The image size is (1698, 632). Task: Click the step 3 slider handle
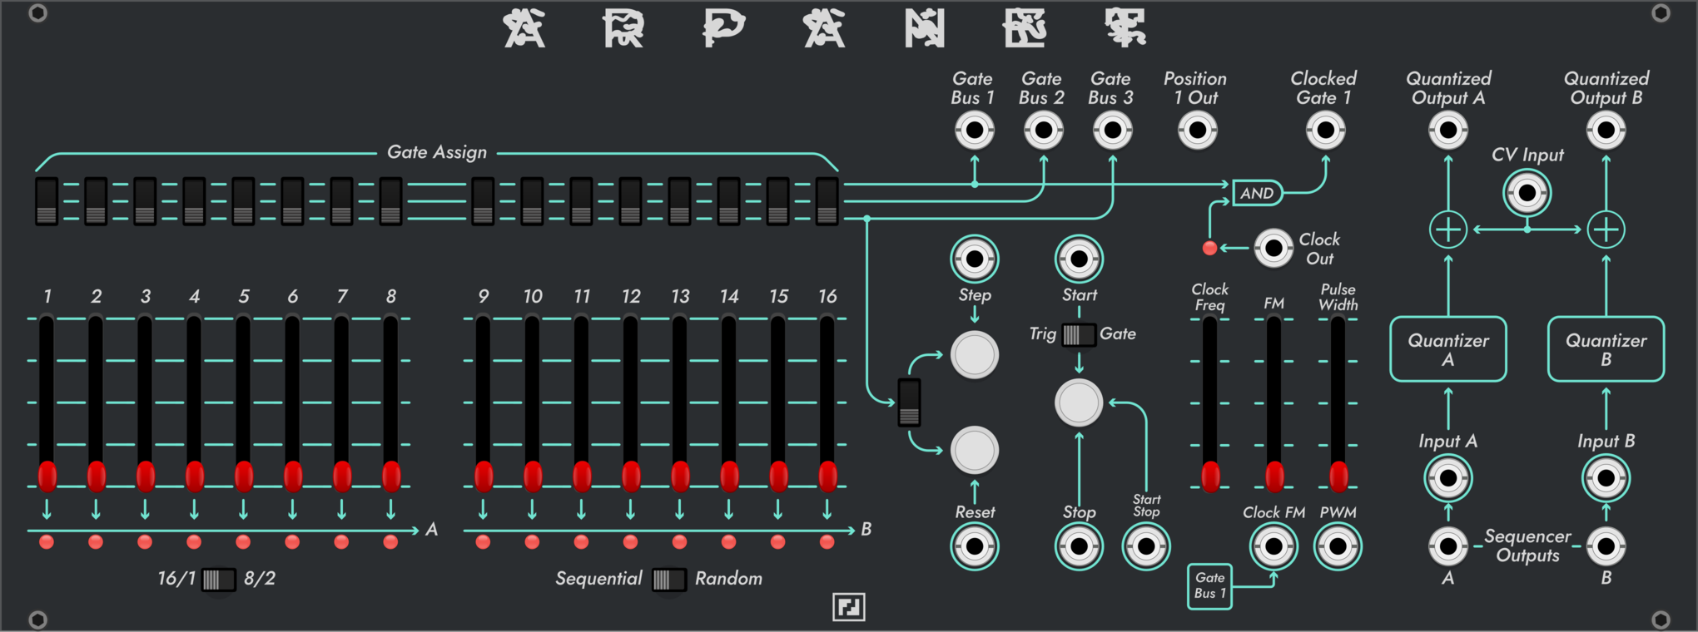point(145,476)
